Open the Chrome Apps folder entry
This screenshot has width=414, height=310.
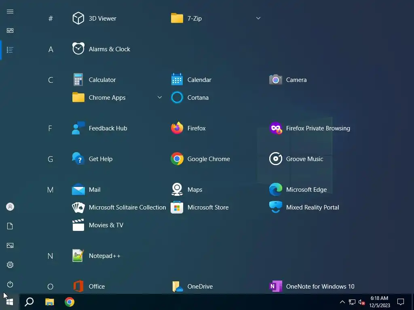pos(99,98)
